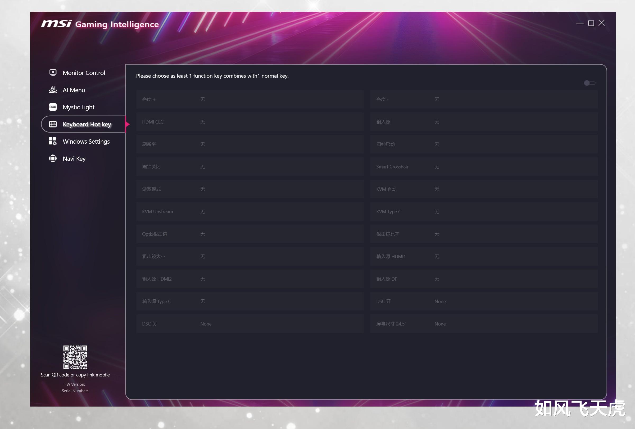Click the QR code image
This screenshot has height=429, width=635.
[x=75, y=357]
